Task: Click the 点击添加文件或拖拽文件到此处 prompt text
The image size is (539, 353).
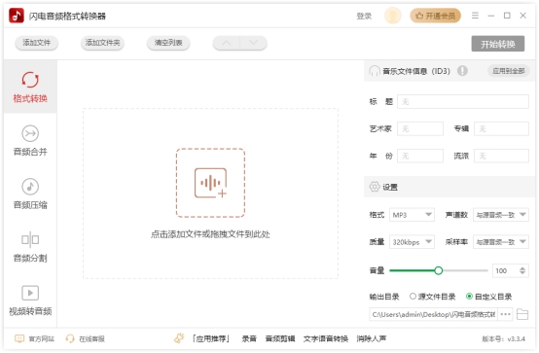Action: 210,234
